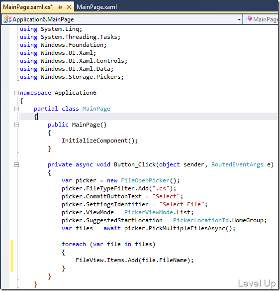The image size is (280, 291).
Task: Collapse the Button_Click method block
Action: (x=17, y=164)
